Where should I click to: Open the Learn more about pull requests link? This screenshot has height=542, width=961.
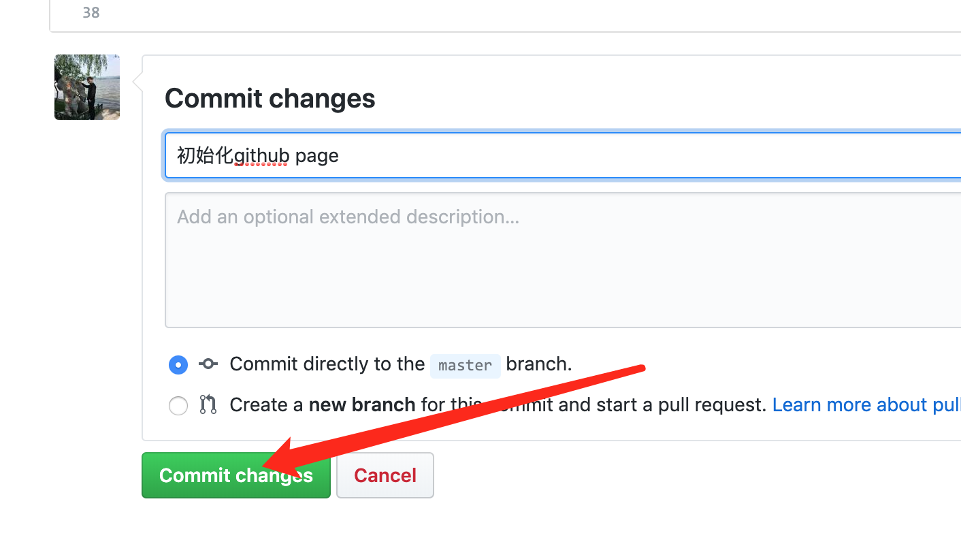pyautogui.click(x=866, y=405)
